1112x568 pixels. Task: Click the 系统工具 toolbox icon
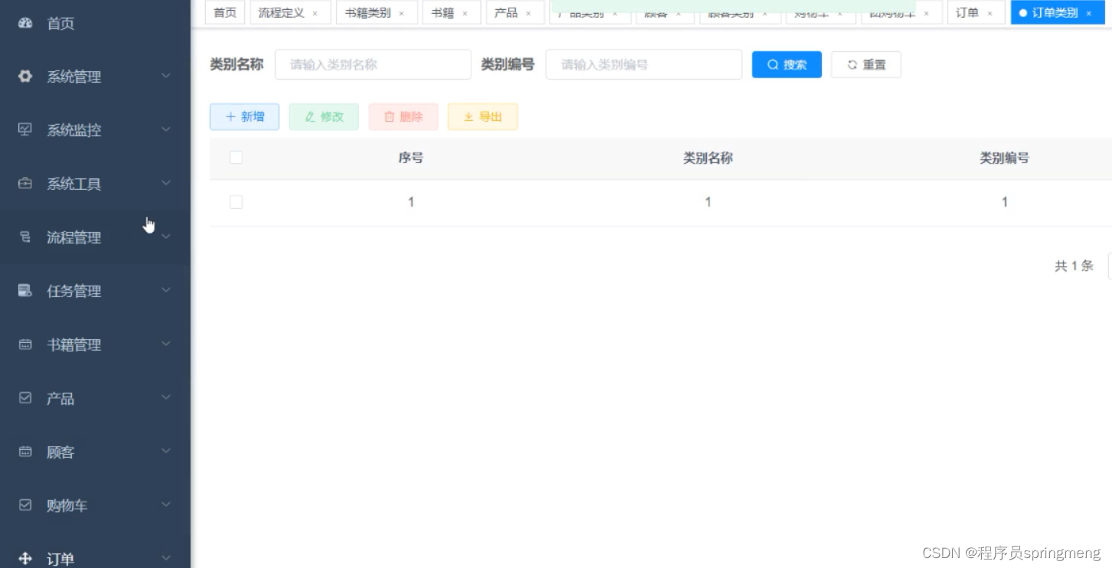tap(25, 184)
